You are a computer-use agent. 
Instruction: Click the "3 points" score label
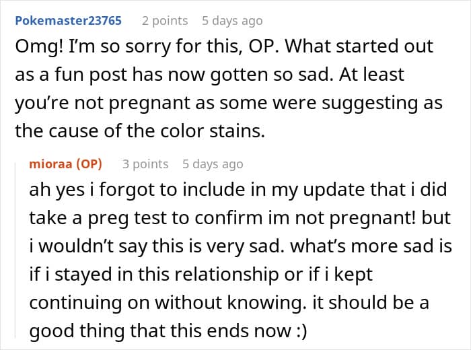click(x=145, y=164)
